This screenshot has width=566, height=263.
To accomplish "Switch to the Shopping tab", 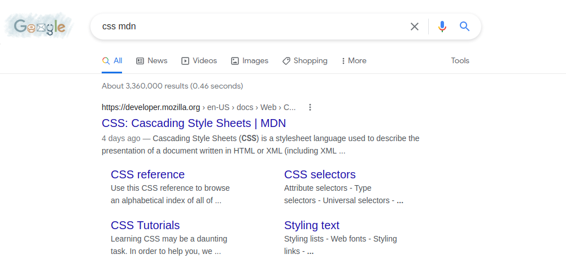I will coord(305,61).
